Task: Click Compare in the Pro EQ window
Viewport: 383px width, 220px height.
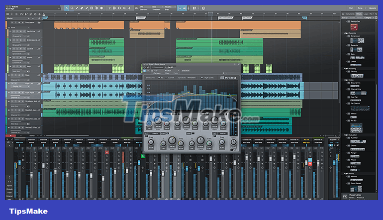Action: [157, 73]
